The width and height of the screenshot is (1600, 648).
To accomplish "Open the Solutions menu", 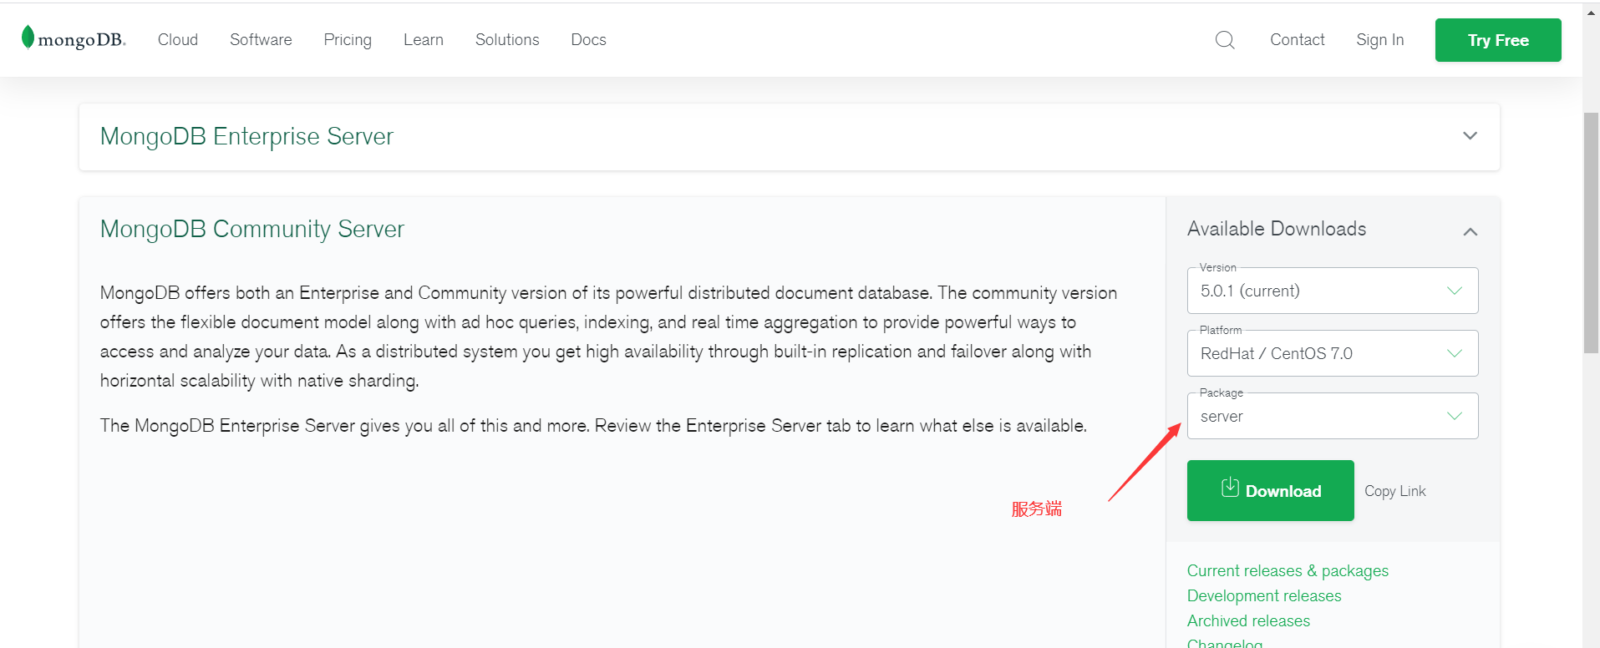I will [x=507, y=40].
